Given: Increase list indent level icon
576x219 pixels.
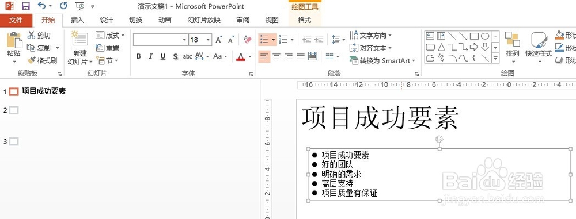Looking at the screenshot, I should point(319,40).
